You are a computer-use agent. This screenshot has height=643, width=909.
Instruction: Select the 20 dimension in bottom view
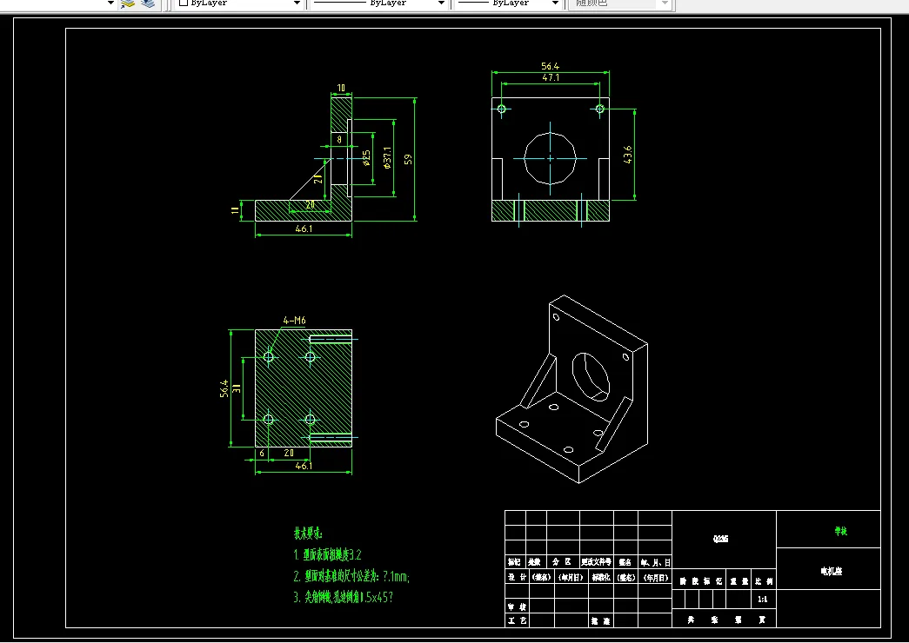pos(289,453)
